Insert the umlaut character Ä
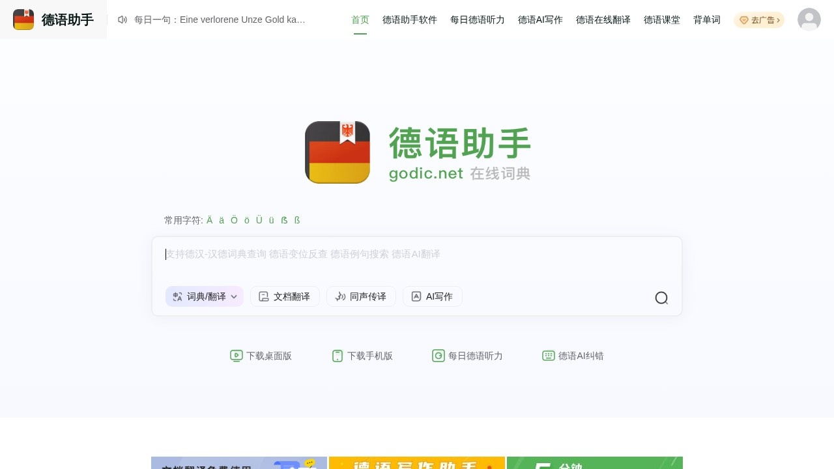This screenshot has width=834, height=469. tap(209, 220)
